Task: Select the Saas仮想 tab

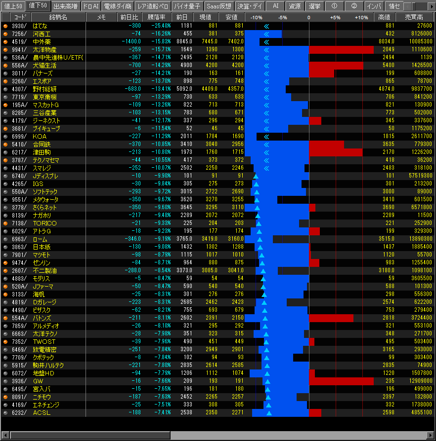Action: coord(218,6)
